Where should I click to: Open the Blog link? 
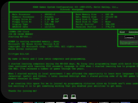click(122, 32)
